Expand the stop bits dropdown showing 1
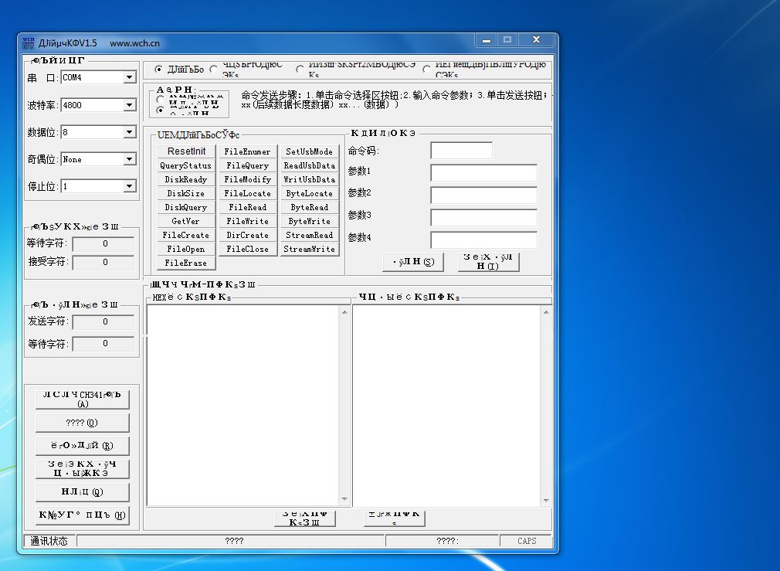 tap(130, 186)
